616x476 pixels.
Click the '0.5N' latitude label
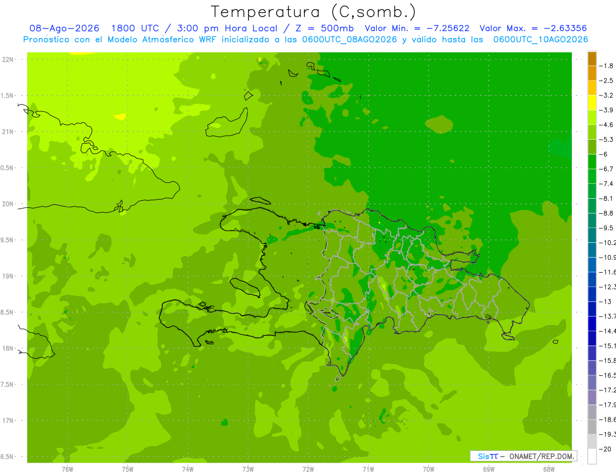point(7,168)
